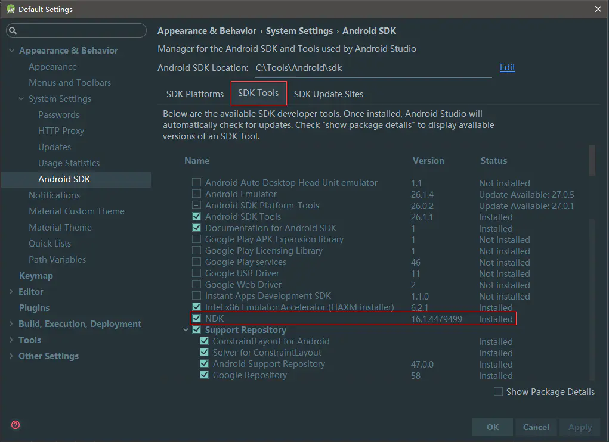The height and width of the screenshot is (442, 609).
Task: Open Appearance settings page
Action: click(x=53, y=67)
